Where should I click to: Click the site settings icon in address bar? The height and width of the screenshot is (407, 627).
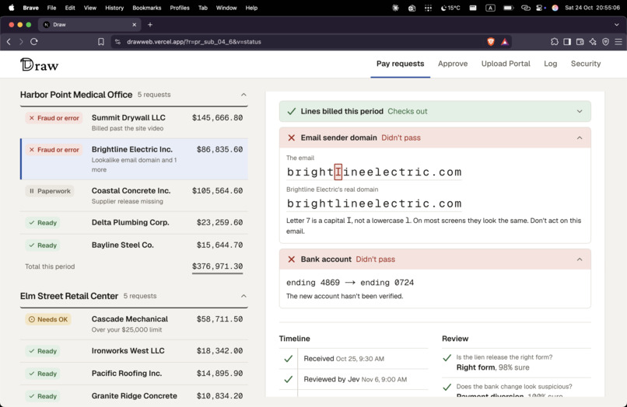[x=117, y=41]
